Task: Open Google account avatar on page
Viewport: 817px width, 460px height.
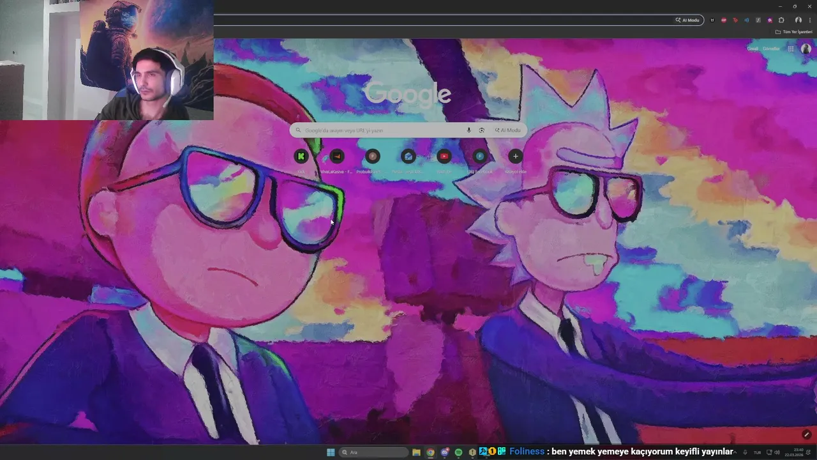Action: click(806, 49)
